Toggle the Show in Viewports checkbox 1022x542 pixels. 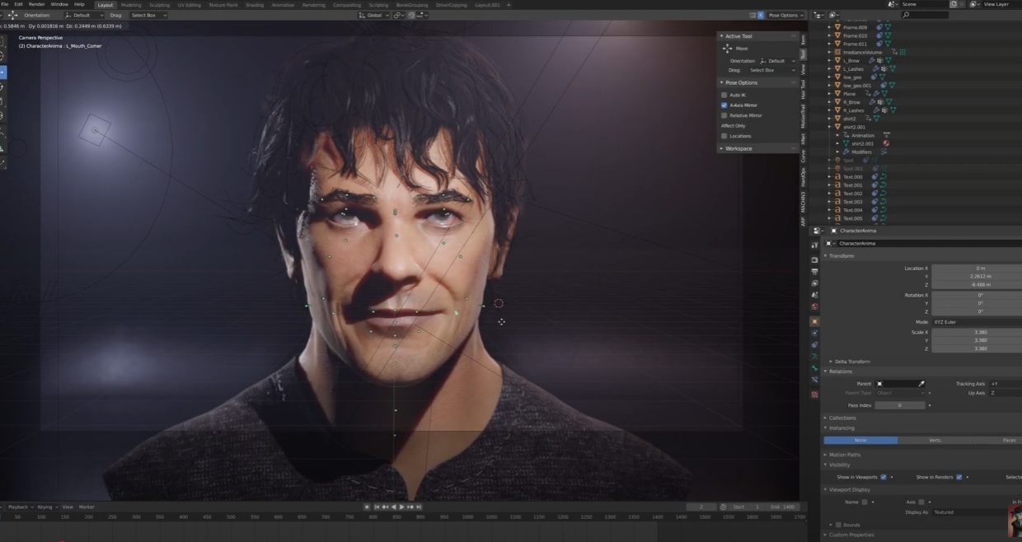coord(884,477)
